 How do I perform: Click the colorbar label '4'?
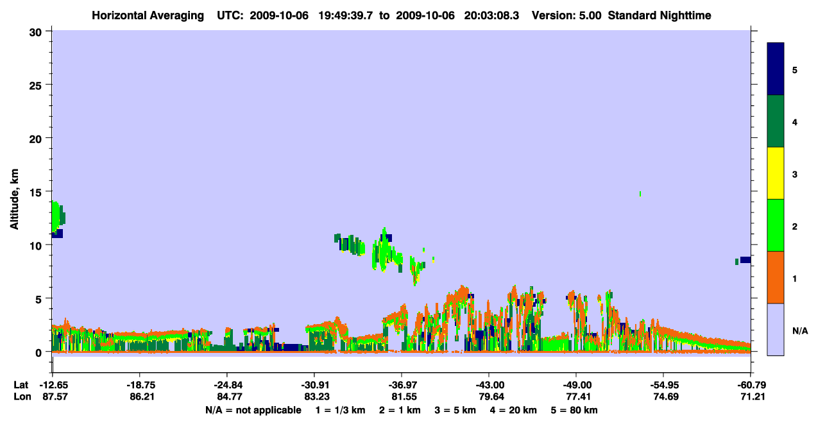(795, 121)
